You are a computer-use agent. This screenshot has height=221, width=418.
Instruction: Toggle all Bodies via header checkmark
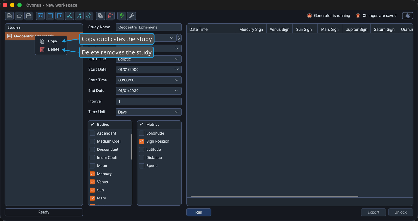point(92,125)
